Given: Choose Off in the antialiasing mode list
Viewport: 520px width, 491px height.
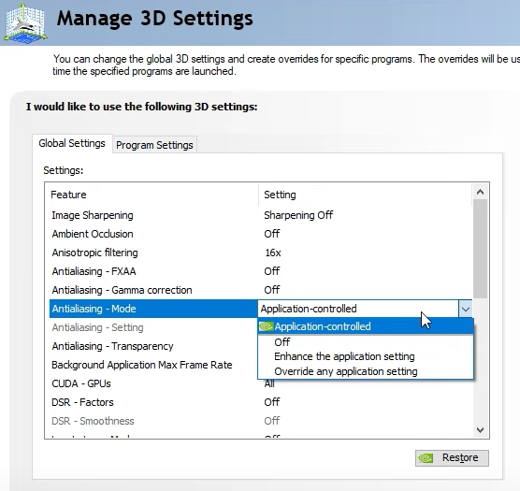Looking at the screenshot, I should tap(366, 341).
